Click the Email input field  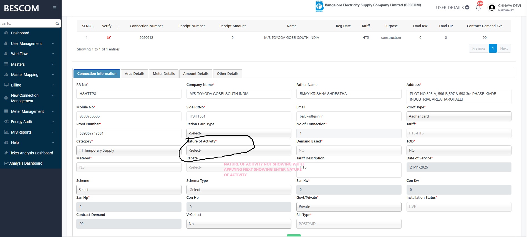[349, 116]
